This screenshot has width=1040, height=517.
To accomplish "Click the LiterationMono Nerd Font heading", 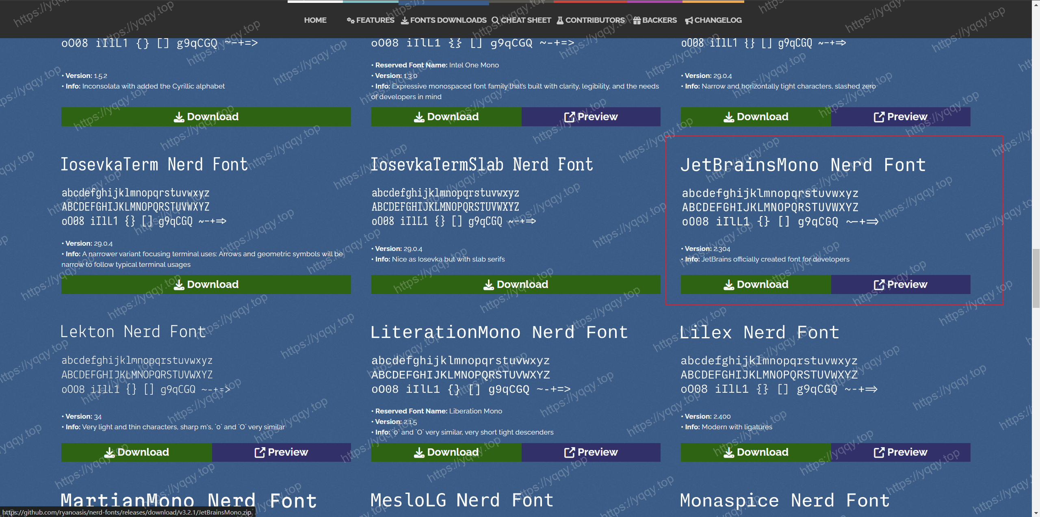I will click(x=499, y=332).
